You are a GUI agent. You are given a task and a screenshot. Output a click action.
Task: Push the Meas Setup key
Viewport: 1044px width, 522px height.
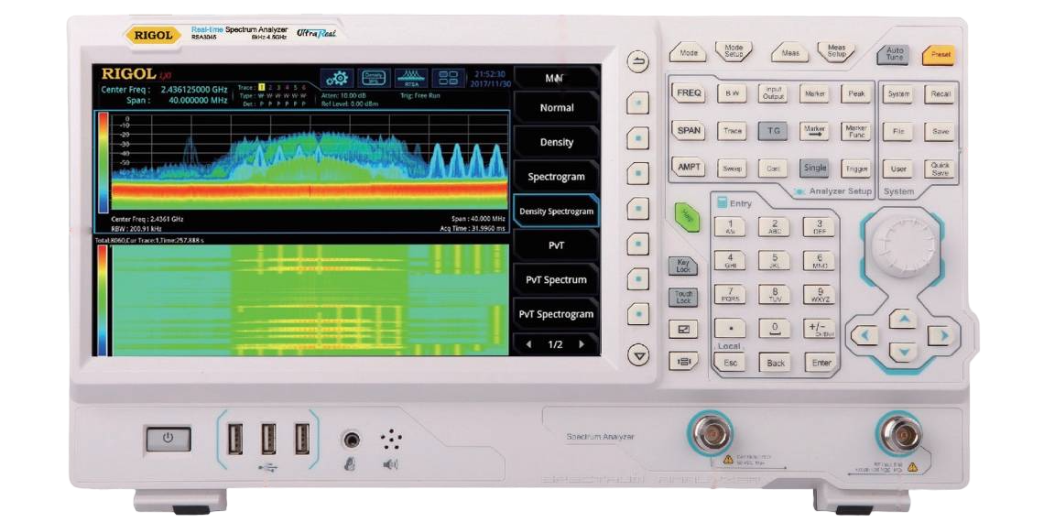point(836,52)
